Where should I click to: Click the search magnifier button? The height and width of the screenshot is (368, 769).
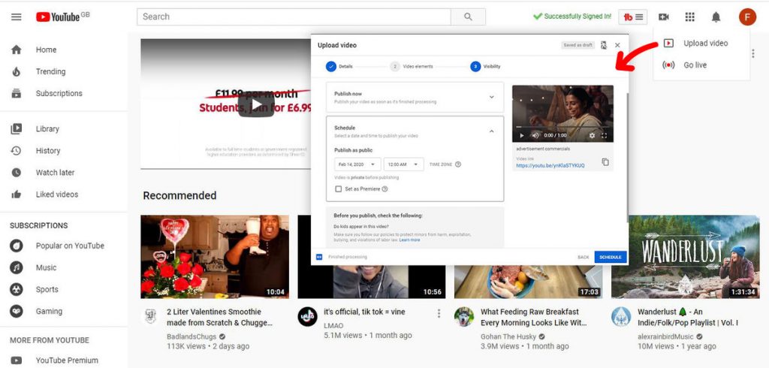[x=468, y=17]
